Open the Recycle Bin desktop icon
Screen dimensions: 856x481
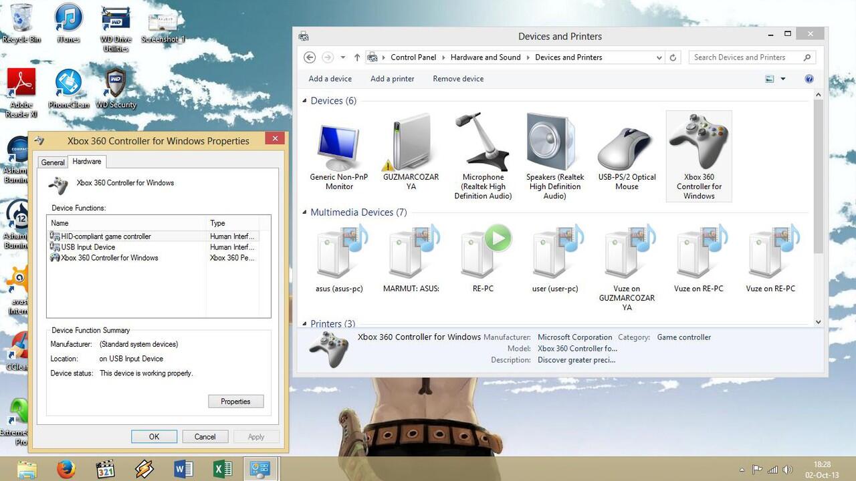[21, 23]
